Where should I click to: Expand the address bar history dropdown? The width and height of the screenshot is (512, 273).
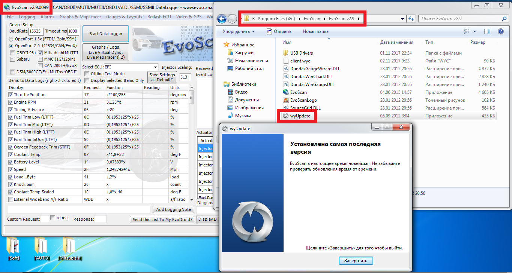click(x=402, y=18)
